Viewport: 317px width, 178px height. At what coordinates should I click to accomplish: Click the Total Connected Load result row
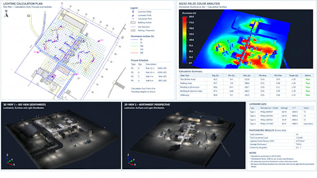[282, 138]
